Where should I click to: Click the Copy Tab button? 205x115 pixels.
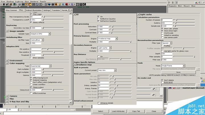coord(136,111)
